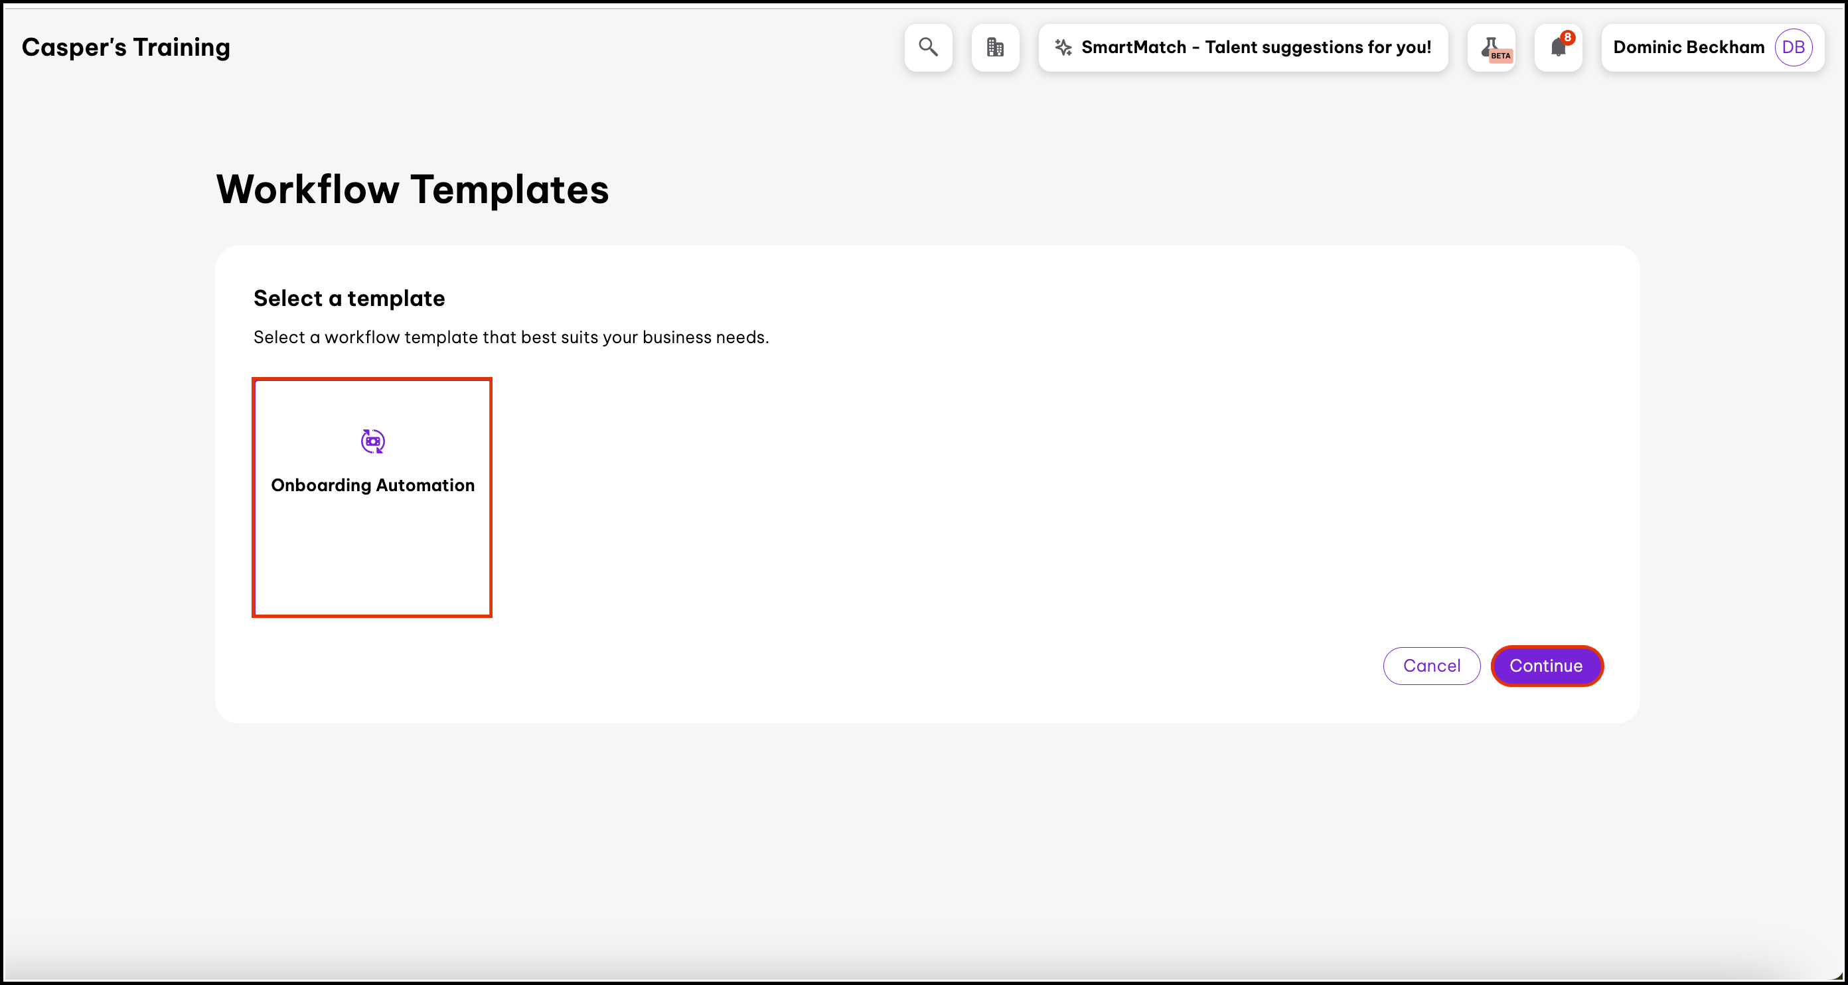Open the search magnifier icon

(x=928, y=47)
